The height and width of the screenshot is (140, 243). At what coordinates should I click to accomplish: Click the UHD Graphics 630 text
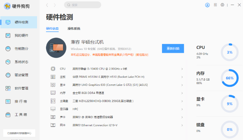click(x=110, y=85)
